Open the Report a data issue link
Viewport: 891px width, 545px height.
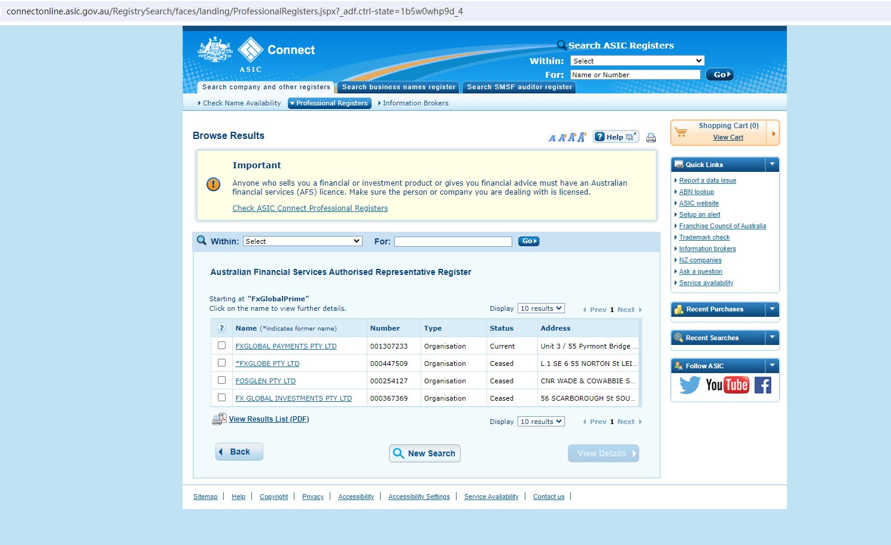(x=707, y=180)
